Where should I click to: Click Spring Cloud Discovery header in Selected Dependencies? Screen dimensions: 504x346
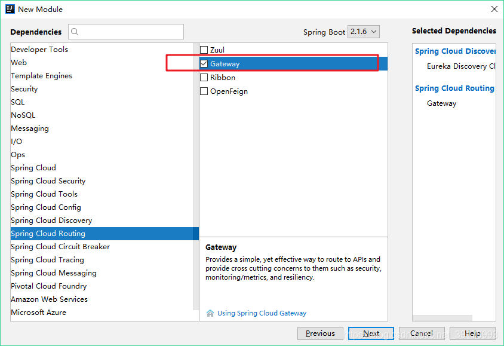[455, 51]
